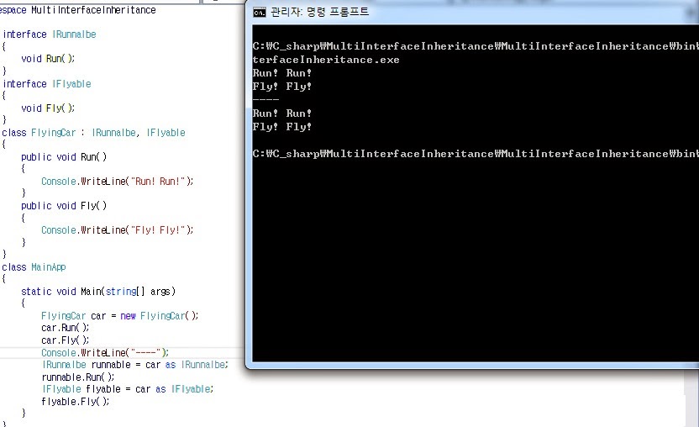699x427 pixels.
Task: Click the 'FlyingCar car = new FlyingCar();' line
Action: [120, 316]
